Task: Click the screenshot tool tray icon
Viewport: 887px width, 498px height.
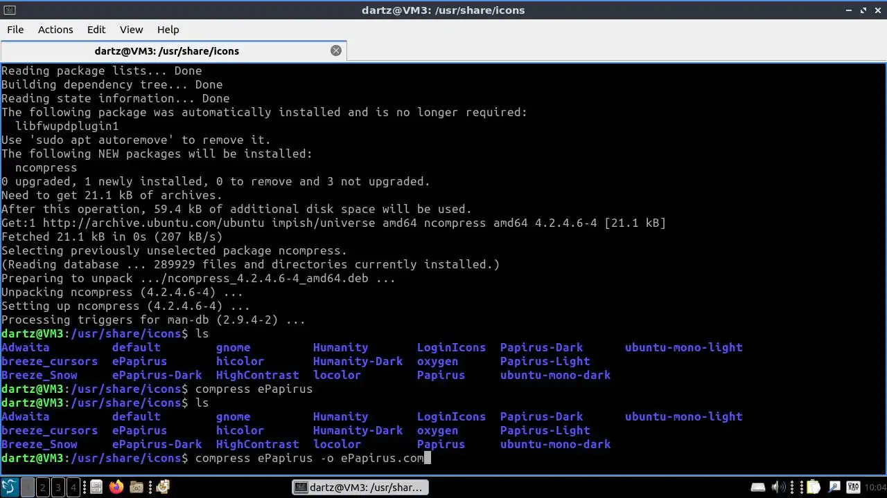Action: point(834,488)
